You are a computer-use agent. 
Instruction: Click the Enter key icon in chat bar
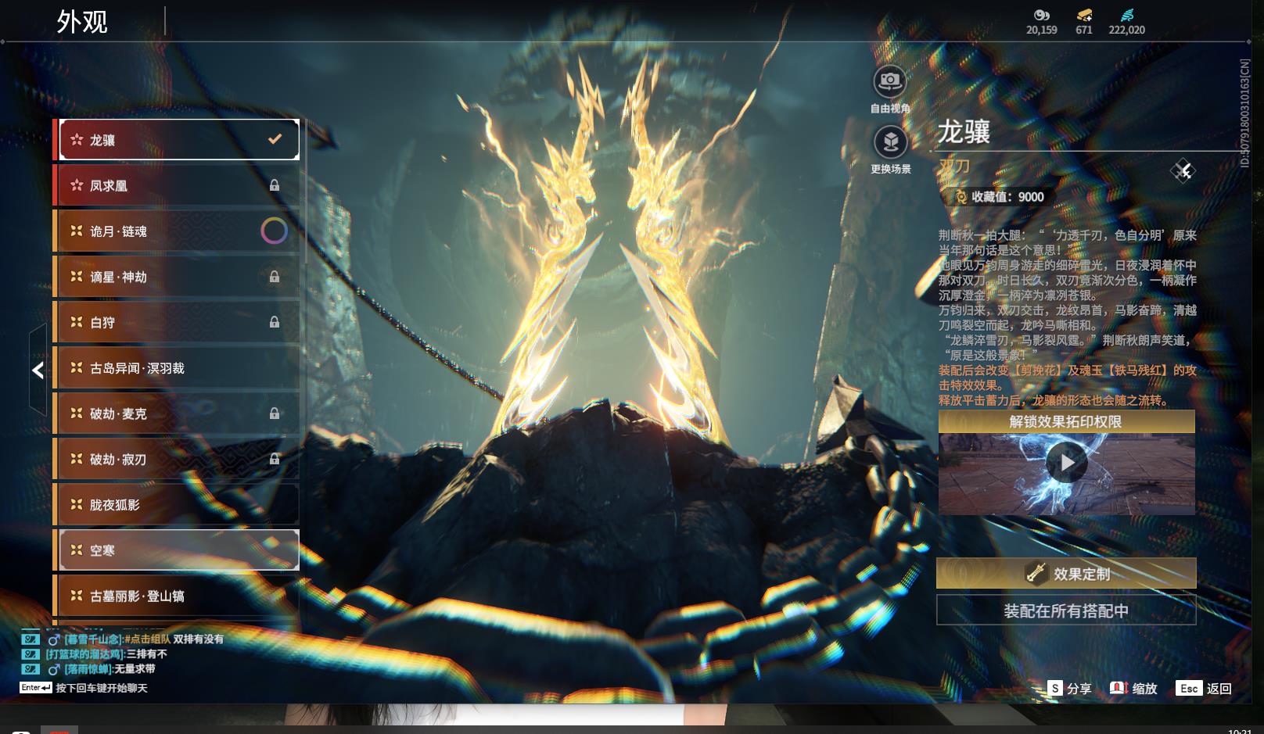(36, 688)
